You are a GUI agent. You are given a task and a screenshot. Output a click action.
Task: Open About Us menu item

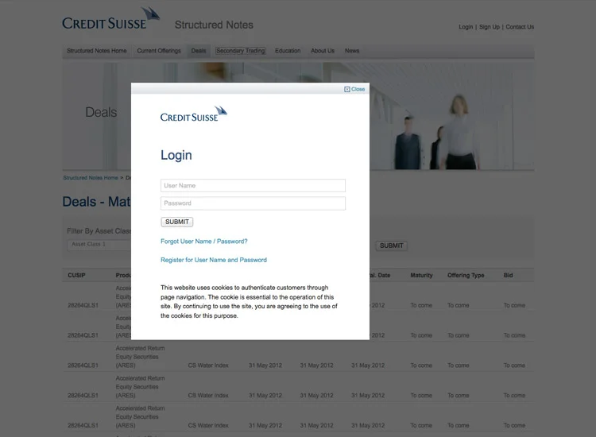point(323,51)
